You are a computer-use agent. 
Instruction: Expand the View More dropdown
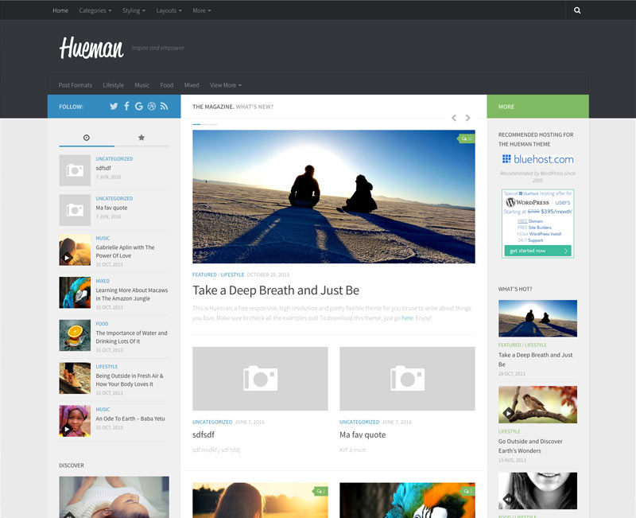226,85
